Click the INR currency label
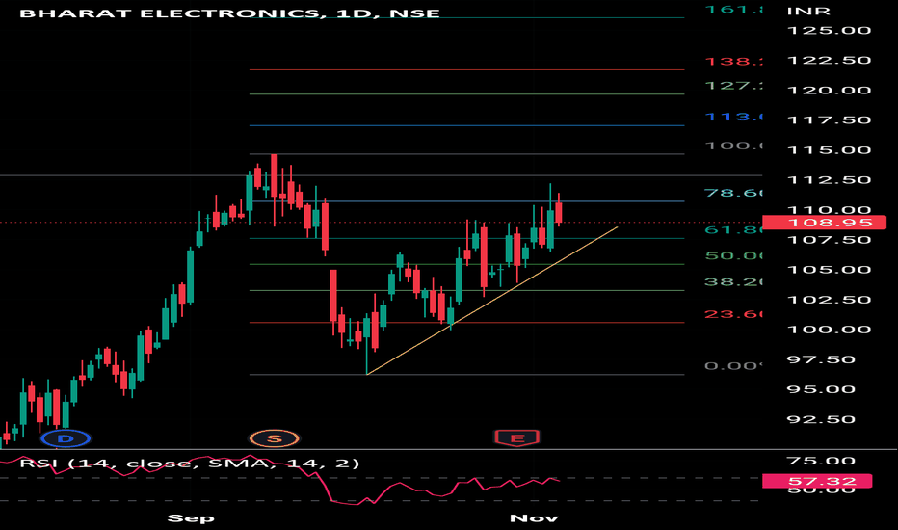The image size is (898, 530). click(808, 11)
